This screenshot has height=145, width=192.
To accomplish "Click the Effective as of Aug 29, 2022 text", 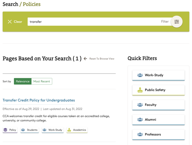I will pos(21,109).
